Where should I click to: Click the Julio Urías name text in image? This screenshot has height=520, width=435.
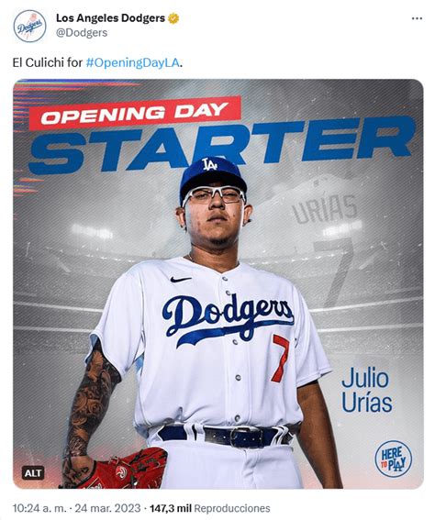click(366, 391)
